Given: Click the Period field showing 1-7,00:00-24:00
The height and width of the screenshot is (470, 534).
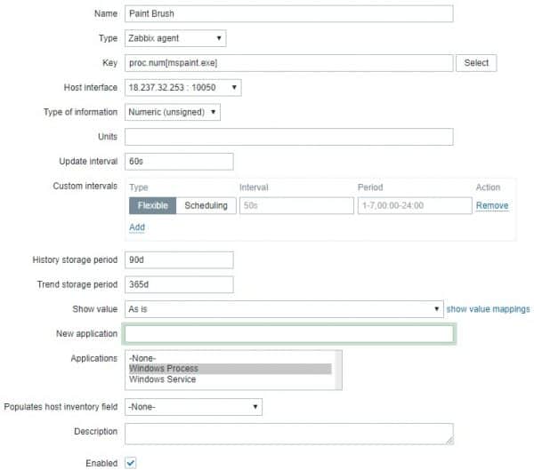Looking at the screenshot, I should (415, 205).
